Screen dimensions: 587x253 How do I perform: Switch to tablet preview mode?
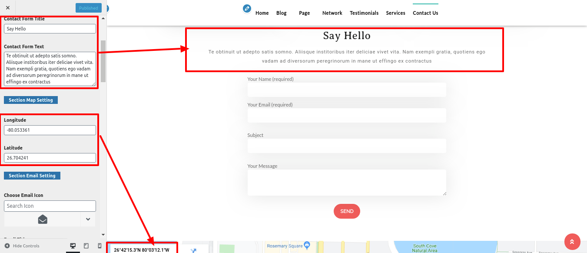point(86,246)
